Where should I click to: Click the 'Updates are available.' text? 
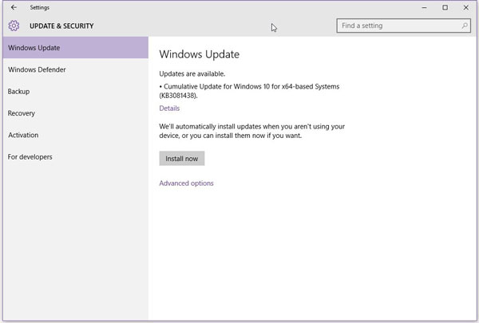click(192, 74)
